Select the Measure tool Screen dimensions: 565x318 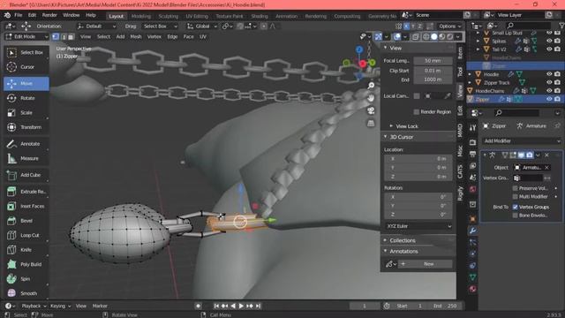tap(26, 158)
